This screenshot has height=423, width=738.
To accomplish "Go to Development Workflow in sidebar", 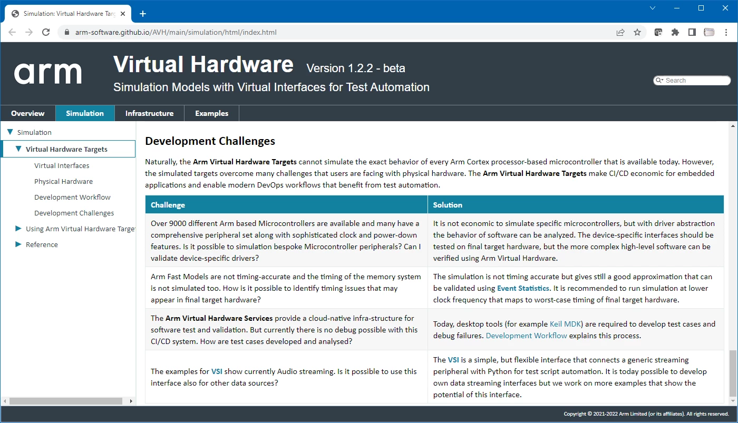I will [72, 197].
